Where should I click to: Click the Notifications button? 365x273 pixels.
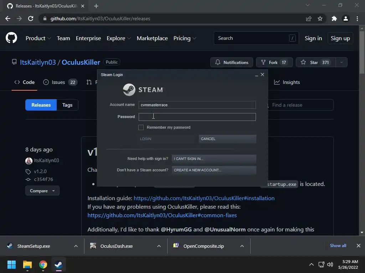point(232,63)
